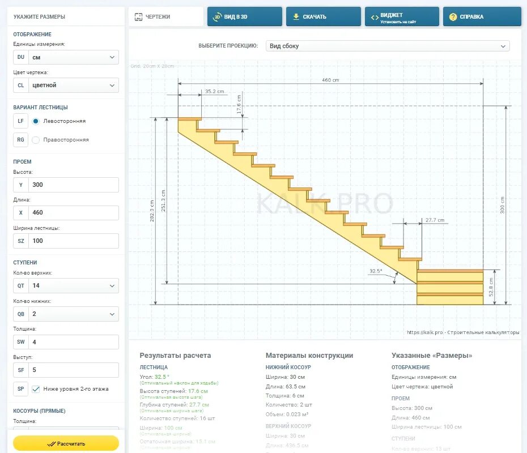Click the stair width field 100
The image size is (527, 453).
(x=74, y=241)
